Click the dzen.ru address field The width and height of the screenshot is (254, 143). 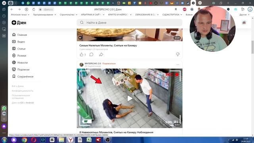48,10
